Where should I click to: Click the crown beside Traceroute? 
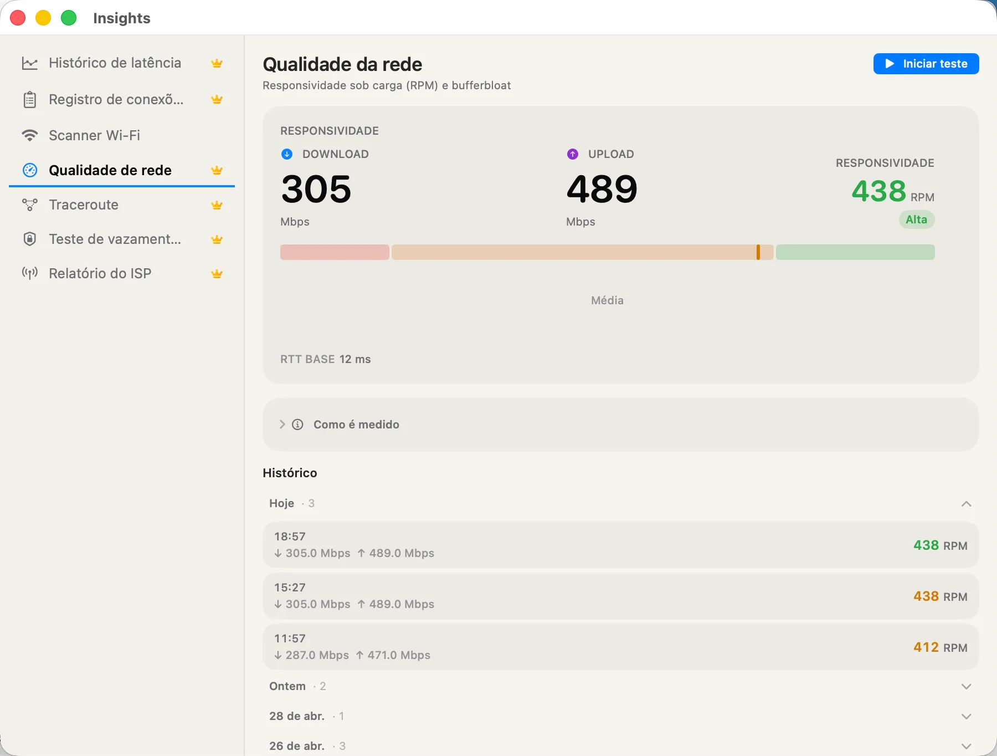tap(217, 205)
